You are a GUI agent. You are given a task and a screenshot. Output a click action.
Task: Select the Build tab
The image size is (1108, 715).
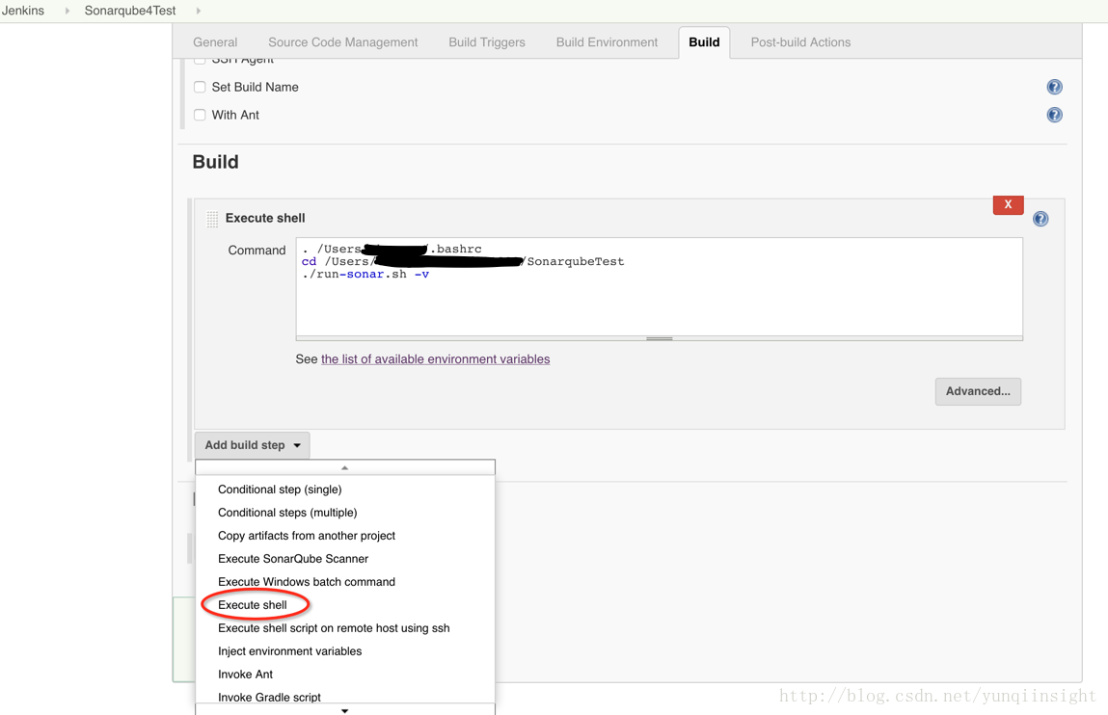(x=705, y=42)
